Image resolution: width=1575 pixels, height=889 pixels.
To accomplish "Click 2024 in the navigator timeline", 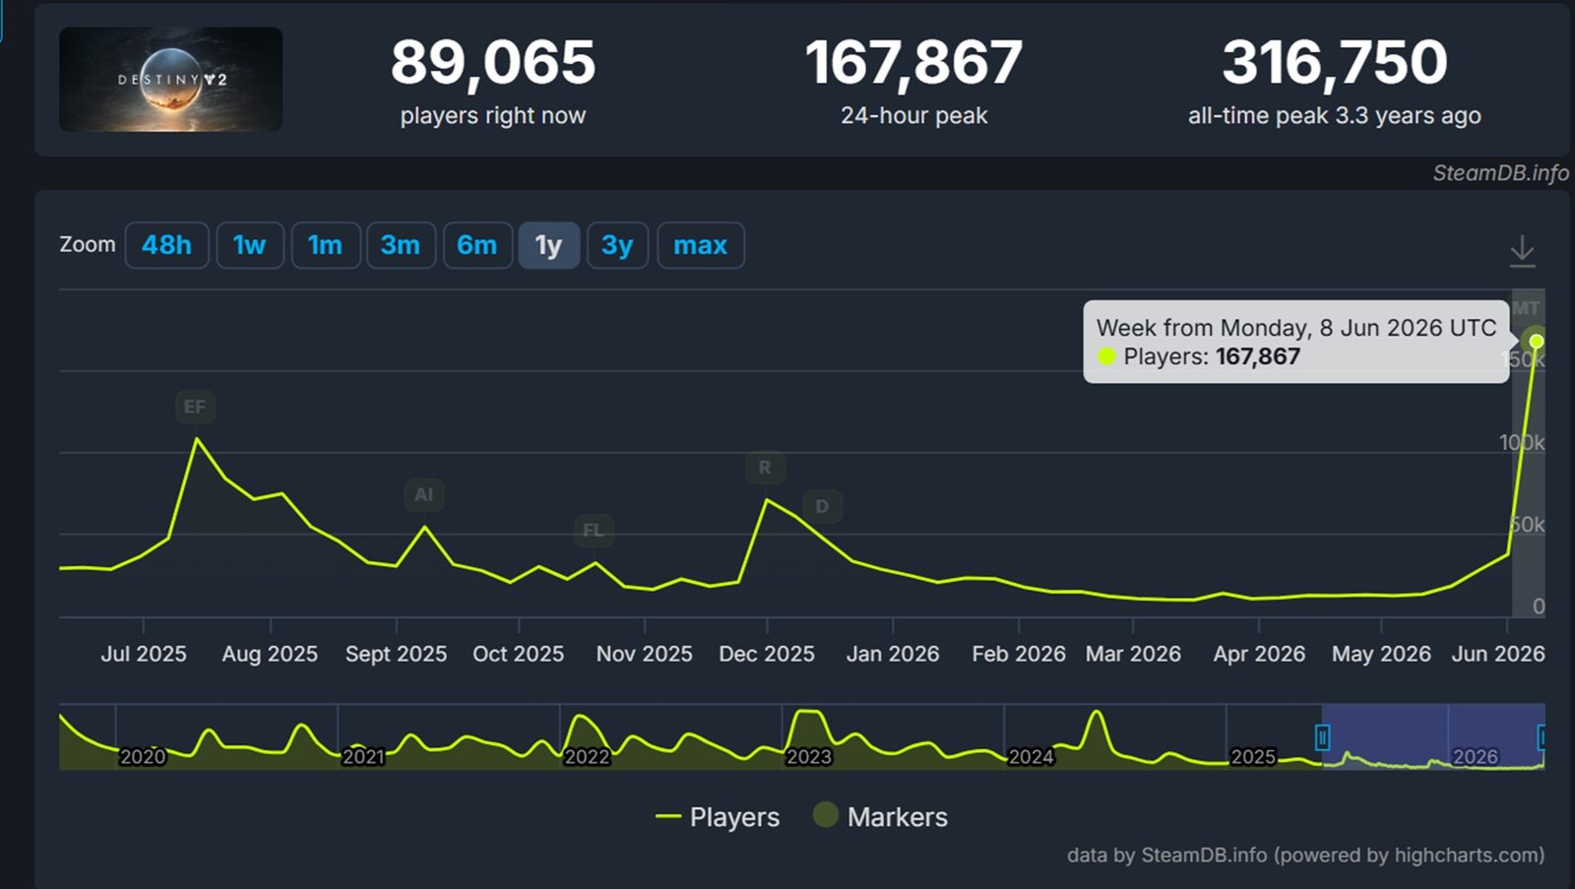I will tap(1031, 757).
